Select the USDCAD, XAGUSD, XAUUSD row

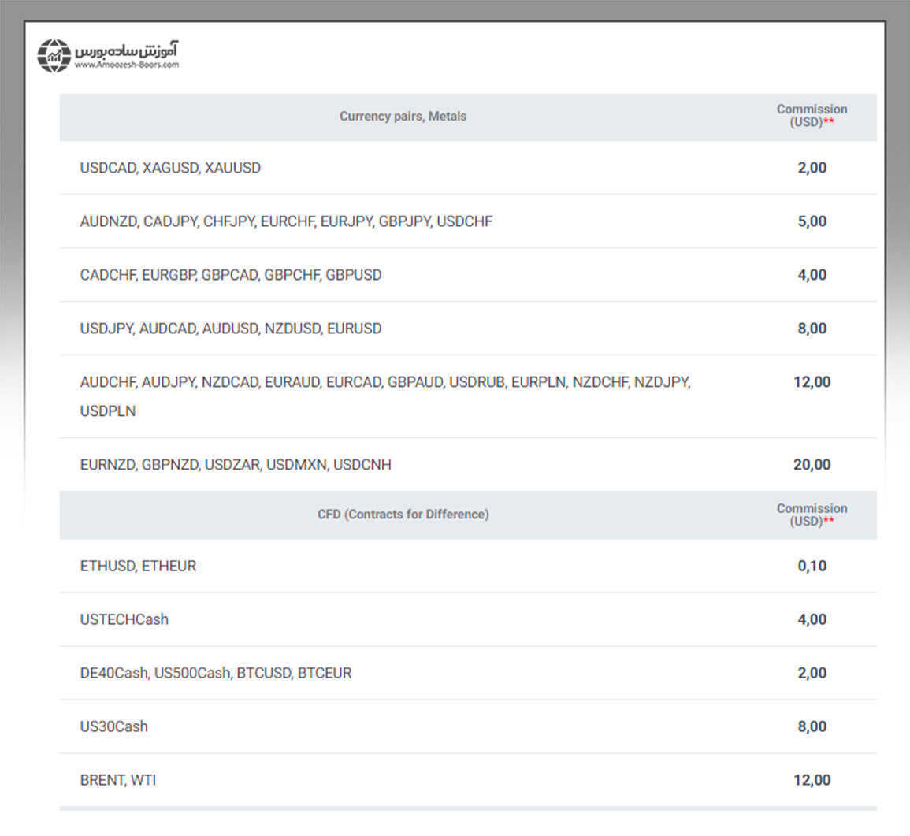pyautogui.click(x=170, y=168)
